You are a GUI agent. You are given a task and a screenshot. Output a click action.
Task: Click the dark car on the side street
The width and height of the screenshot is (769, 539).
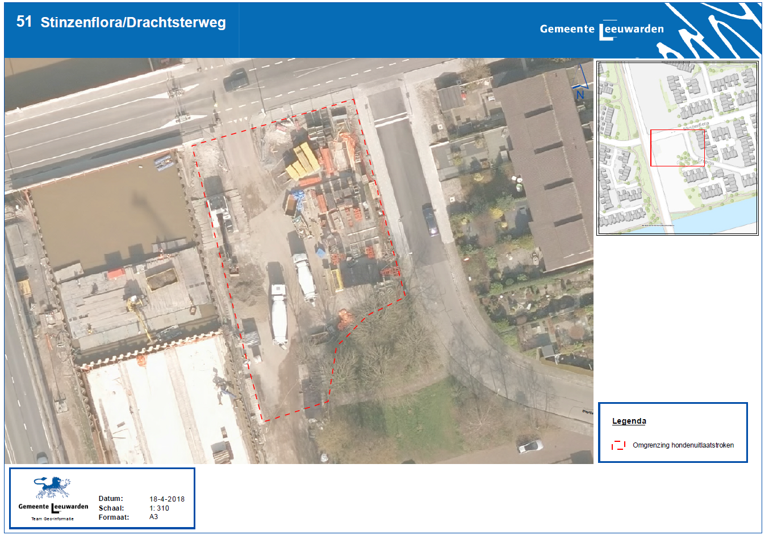(x=430, y=220)
